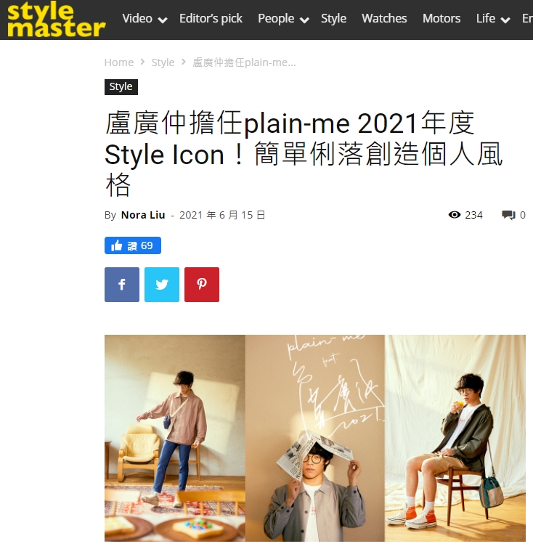
Task: Open the plain-me article hero image
Action: point(315,438)
